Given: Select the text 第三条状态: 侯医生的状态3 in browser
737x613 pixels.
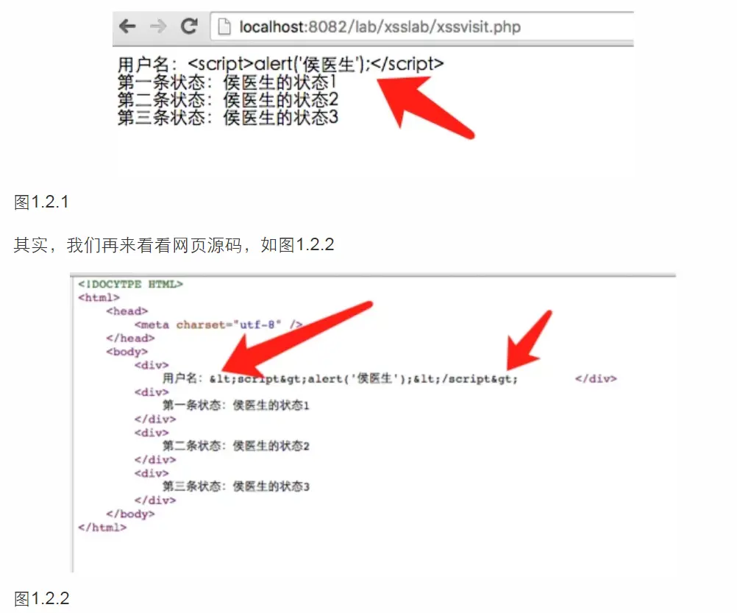Looking at the screenshot, I should tap(227, 117).
